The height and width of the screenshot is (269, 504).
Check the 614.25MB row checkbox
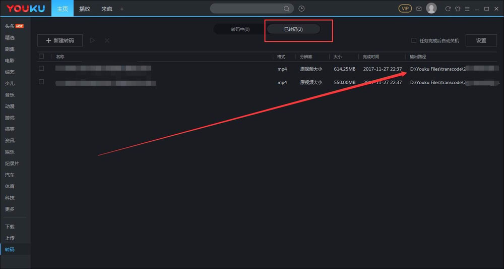[x=41, y=68]
